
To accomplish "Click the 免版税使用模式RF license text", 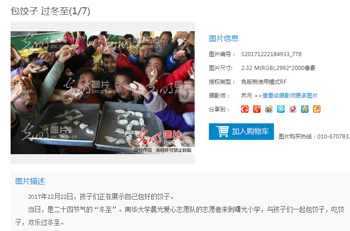I will pyautogui.click(x=264, y=82).
